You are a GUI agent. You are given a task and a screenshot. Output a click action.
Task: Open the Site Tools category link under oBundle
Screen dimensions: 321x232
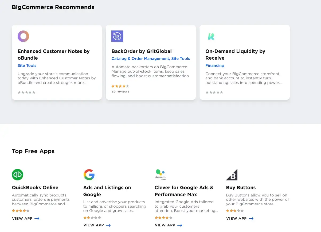27,65
